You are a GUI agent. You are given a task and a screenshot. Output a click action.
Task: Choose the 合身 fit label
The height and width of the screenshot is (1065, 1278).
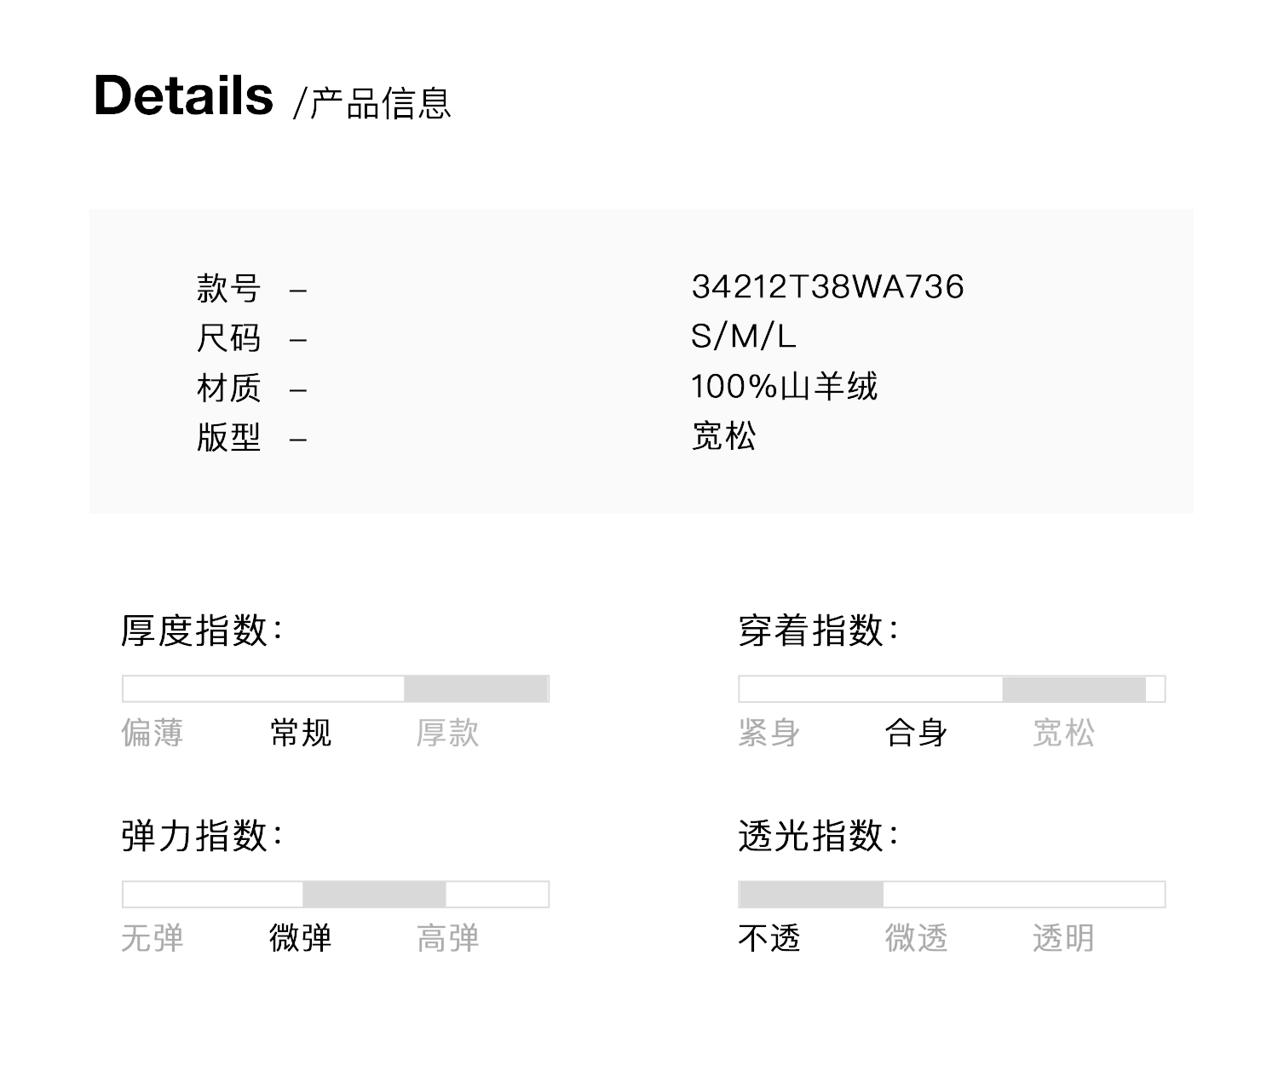click(x=916, y=733)
